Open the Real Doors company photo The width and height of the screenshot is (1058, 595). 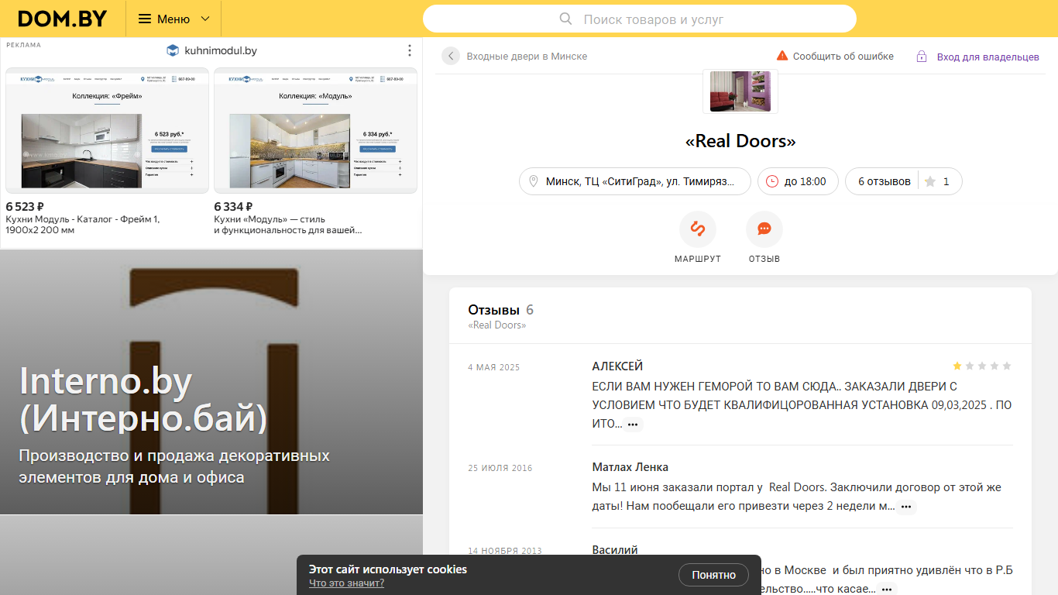click(x=740, y=91)
